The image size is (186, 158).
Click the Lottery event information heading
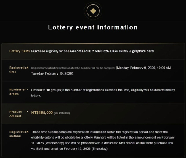tap(93, 27)
